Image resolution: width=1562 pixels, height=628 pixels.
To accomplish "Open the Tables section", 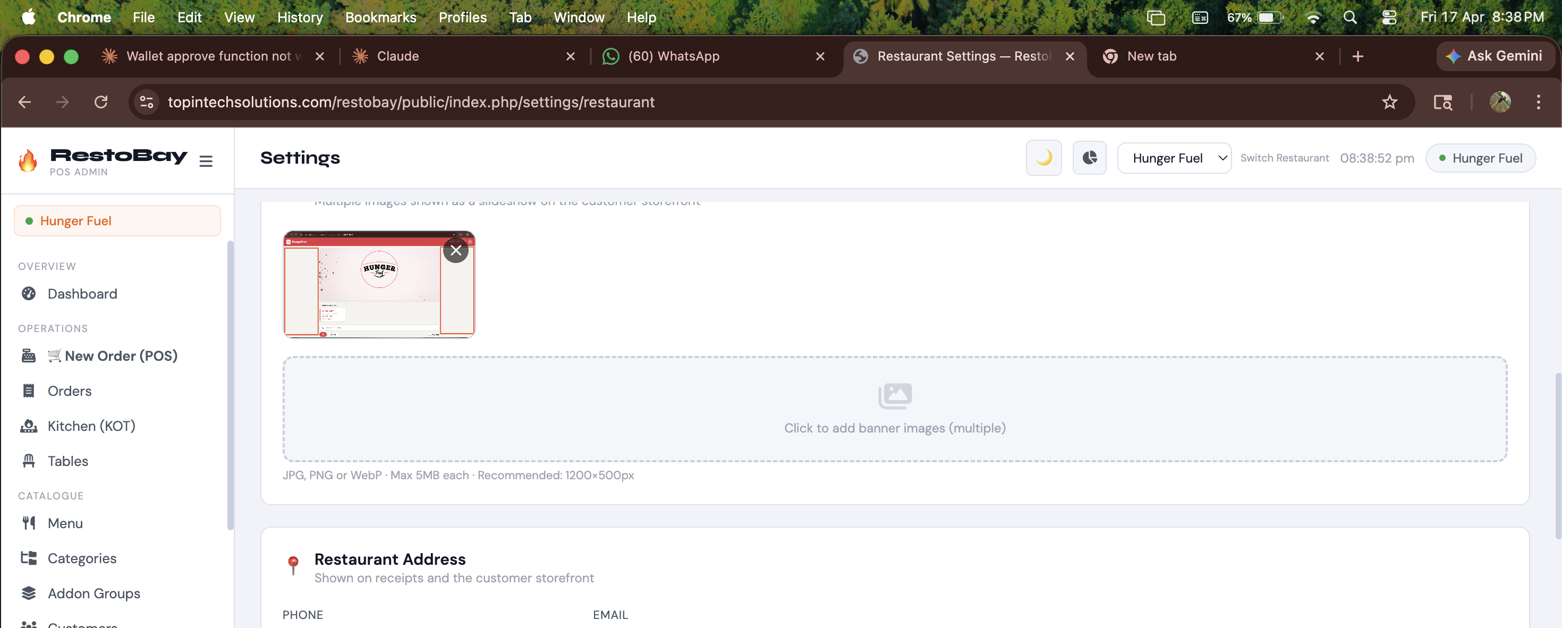I will click(x=67, y=461).
